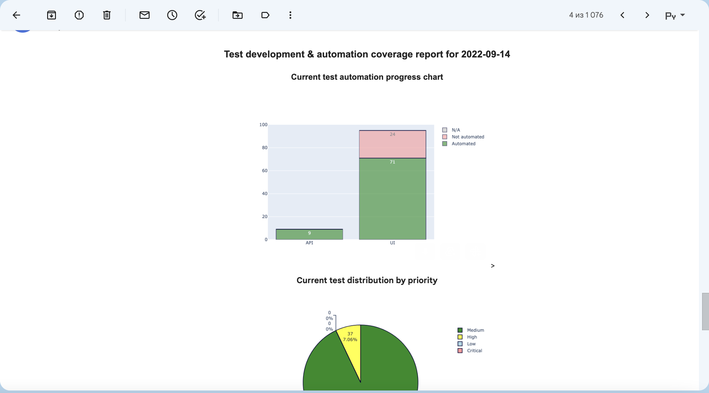Click the High priority legend swatch
This screenshot has height=393, width=709.
[x=460, y=337]
